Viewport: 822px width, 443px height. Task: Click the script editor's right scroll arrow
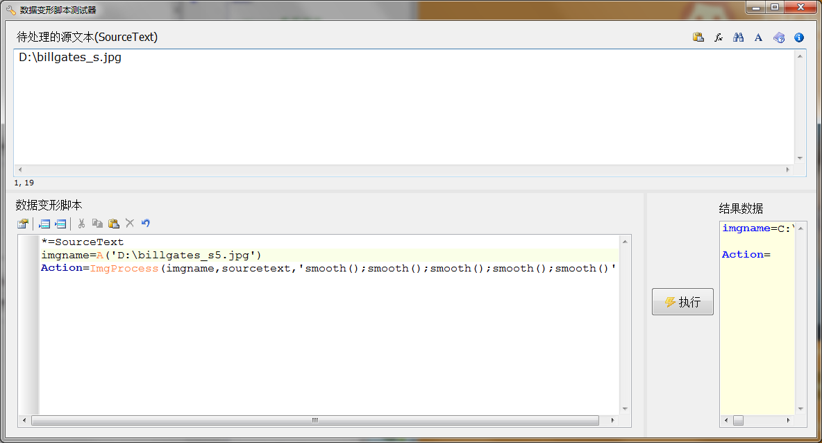point(612,421)
